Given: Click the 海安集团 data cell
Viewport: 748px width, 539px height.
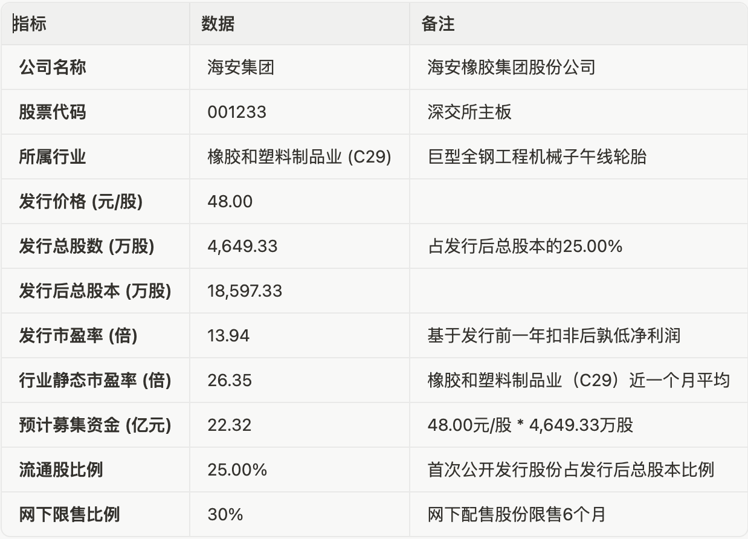Looking at the screenshot, I should 240,66.
